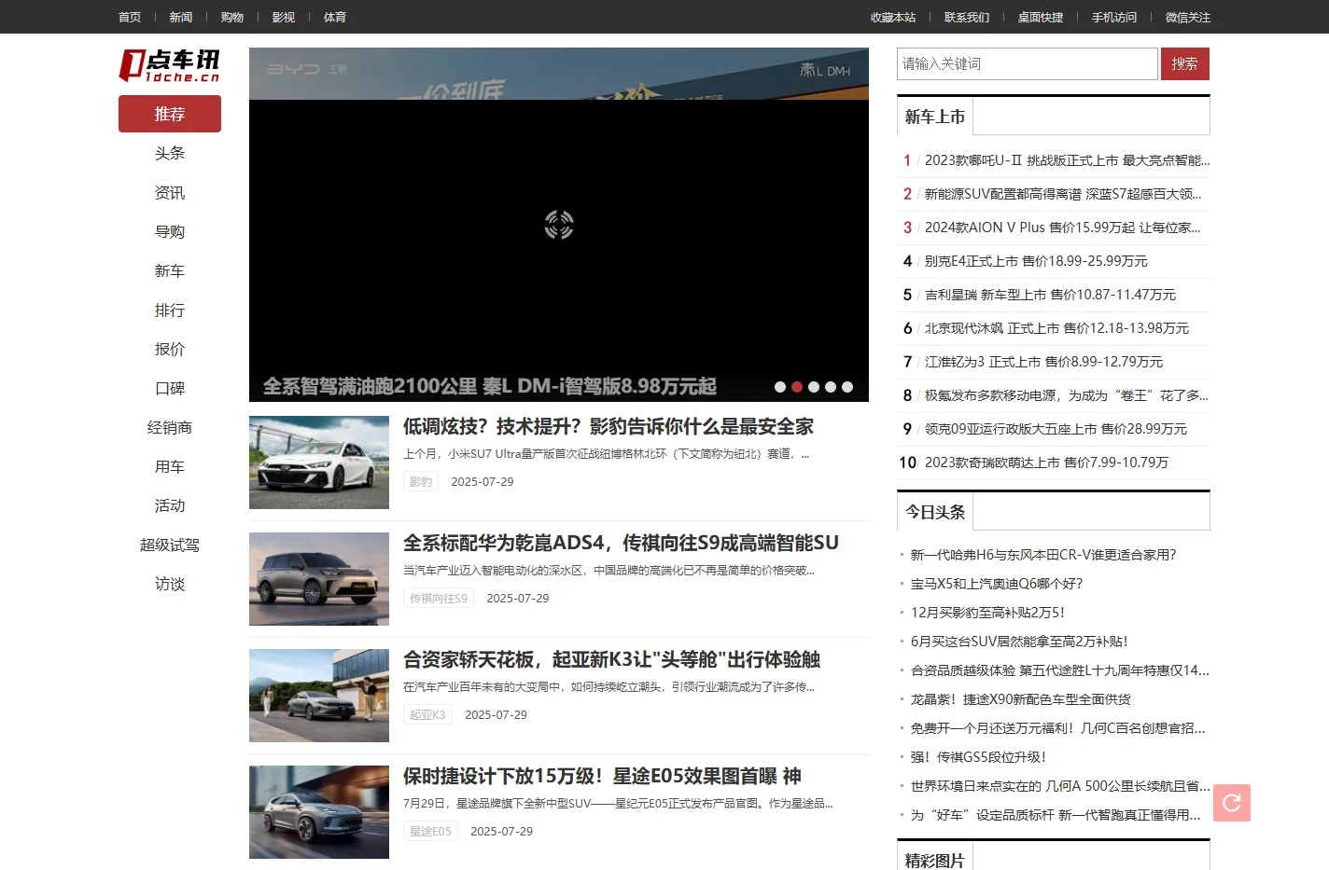Viewport: 1329px width, 870px height.
Task: Click the pink refresh floating icon
Action: click(x=1231, y=803)
